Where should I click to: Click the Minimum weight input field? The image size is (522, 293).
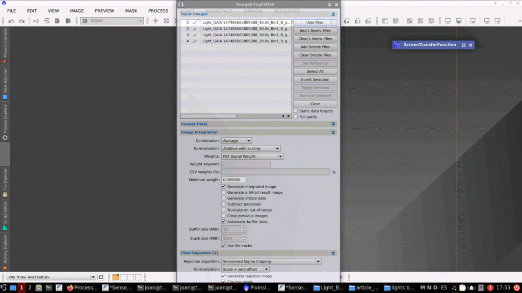click(x=233, y=180)
